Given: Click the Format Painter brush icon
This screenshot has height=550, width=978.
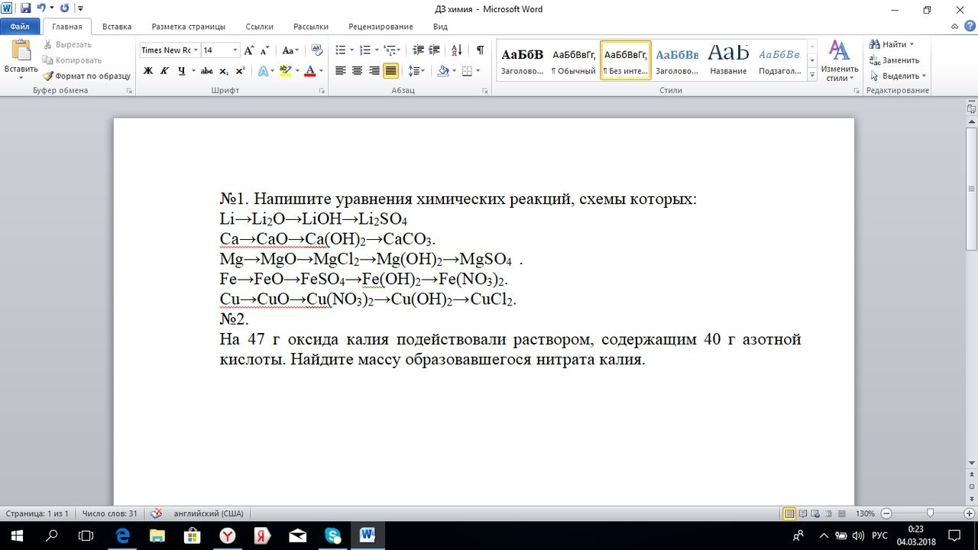Looking at the screenshot, I should coord(48,76).
